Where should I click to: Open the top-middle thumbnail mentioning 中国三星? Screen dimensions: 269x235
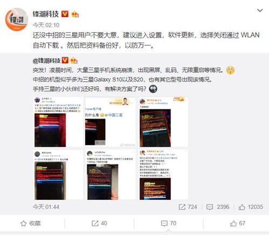110,122
